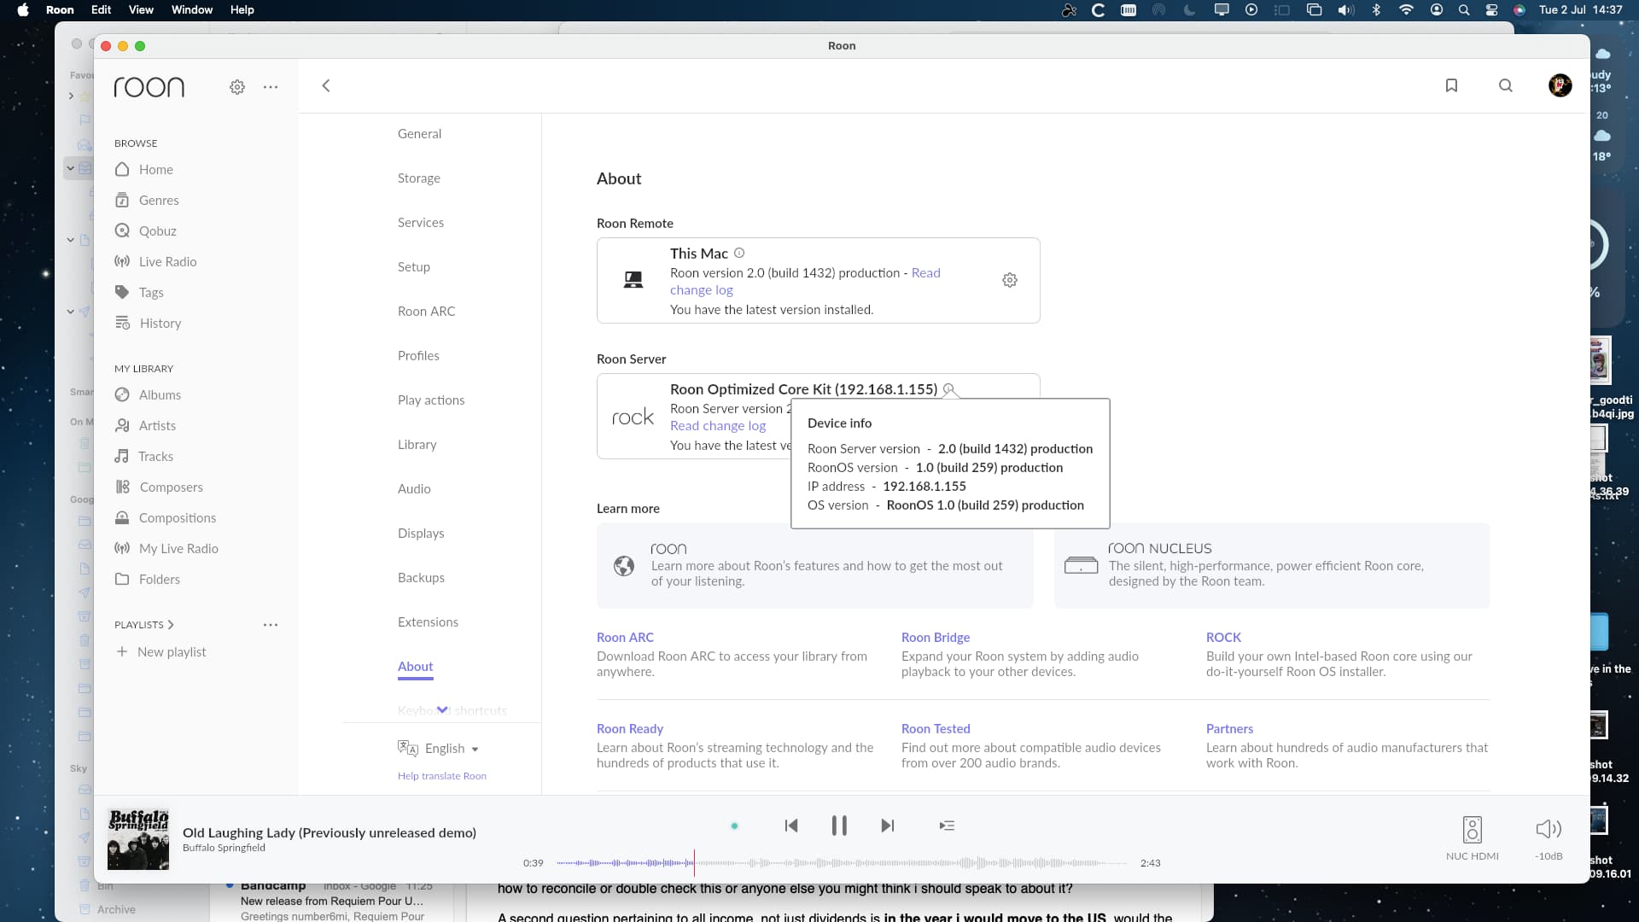Expand the PLAYLISTS section chevron
The image size is (1639, 922).
(171, 625)
